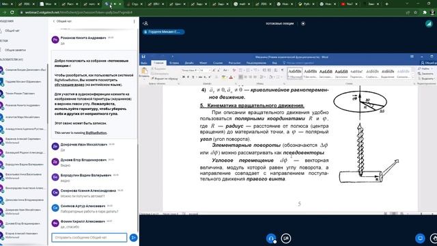Toggle the user list icon in presentation header
This screenshot has width=437, height=246.
(145, 24)
